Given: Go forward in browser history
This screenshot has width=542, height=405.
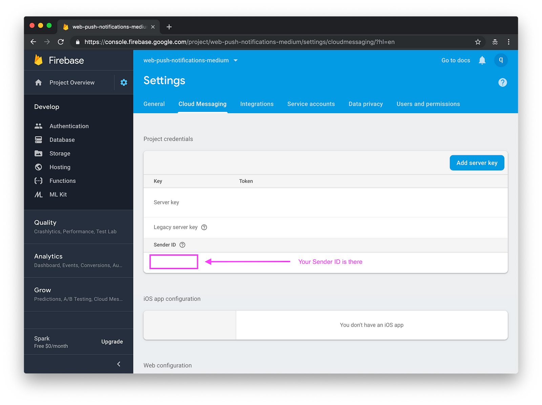Looking at the screenshot, I should tap(47, 42).
